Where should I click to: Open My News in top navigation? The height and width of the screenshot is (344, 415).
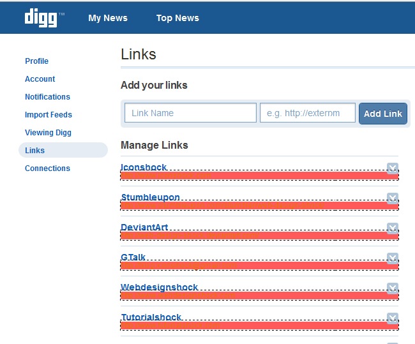point(108,18)
